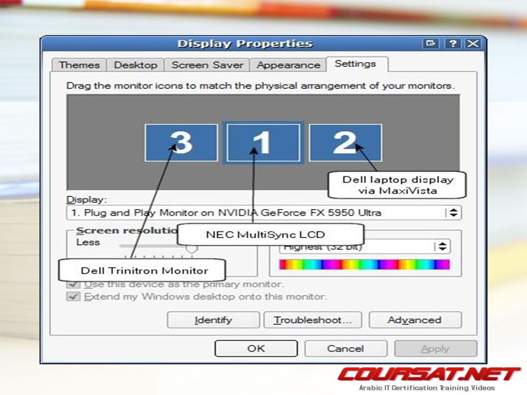Click the title bar icon left of help
527x395 pixels.
(430, 44)
